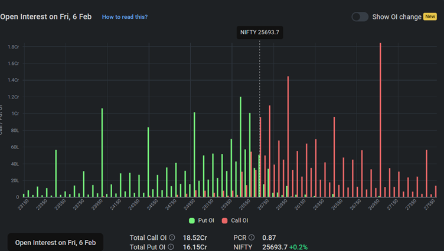Click the tallest green Put OI bar at 25450
This screenshot has width=444, height=251.
pyautogui.click(x=240, y=147)
